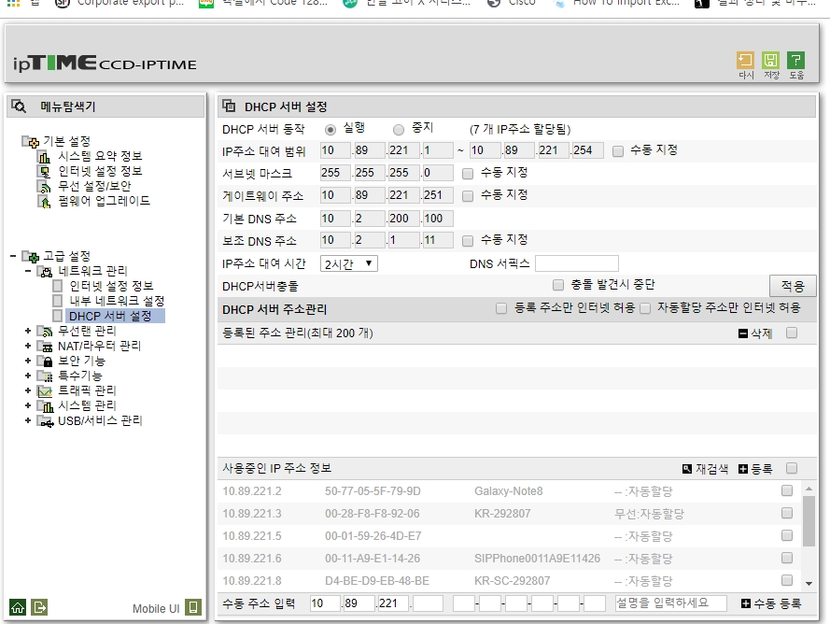This screenshot has height=624, width=830.
Task: Open 인터넷 설정 정보 under 네트워크 관리
Action: click(111, 286)
